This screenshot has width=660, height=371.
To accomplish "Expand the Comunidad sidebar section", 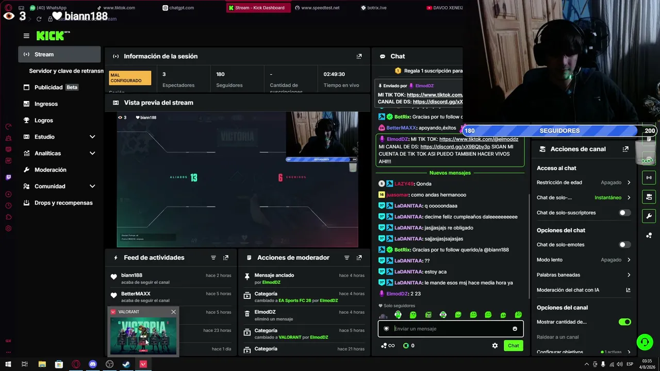I will coord(59,186).
